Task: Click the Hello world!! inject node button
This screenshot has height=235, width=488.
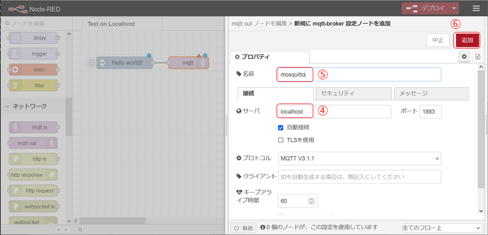Action: pos(91,63)
